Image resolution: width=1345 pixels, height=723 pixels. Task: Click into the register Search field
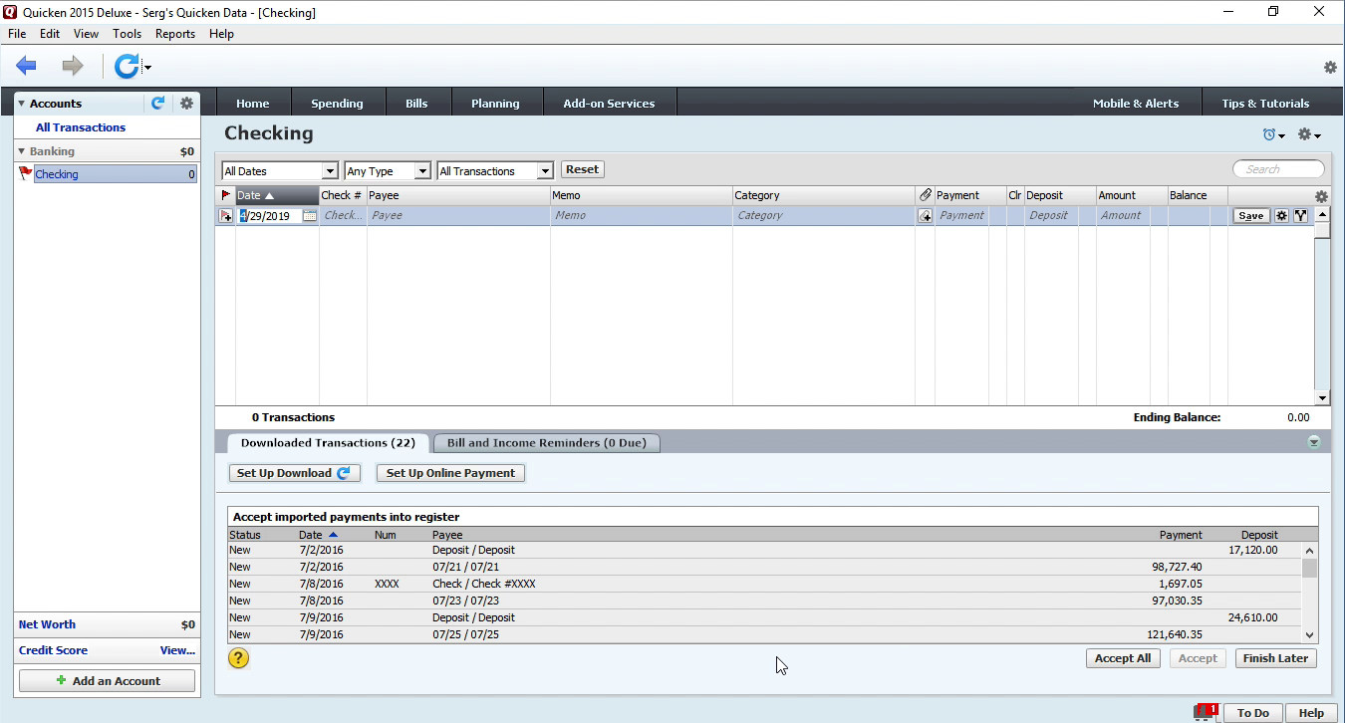coord(1279,169)
